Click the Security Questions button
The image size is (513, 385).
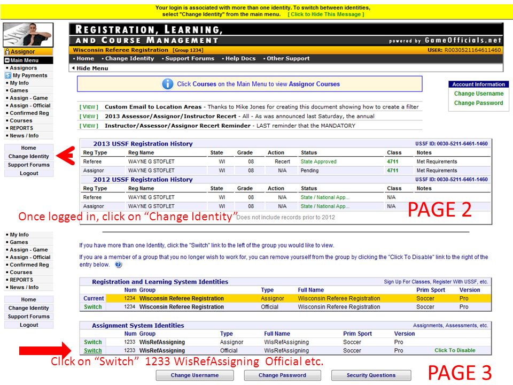[371, 375]
